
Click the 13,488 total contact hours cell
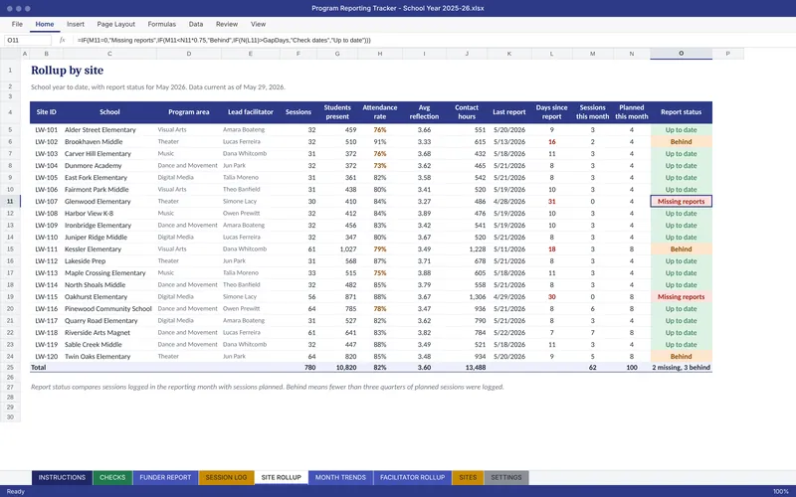467,367
